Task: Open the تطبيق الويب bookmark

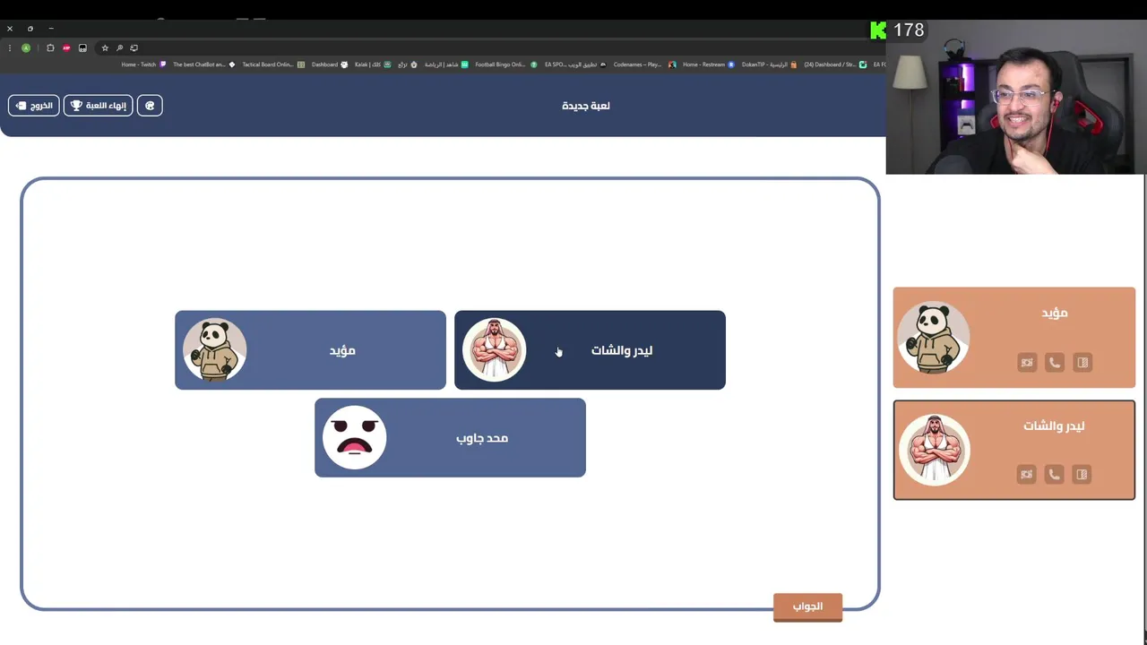Action: coord(575,64)
